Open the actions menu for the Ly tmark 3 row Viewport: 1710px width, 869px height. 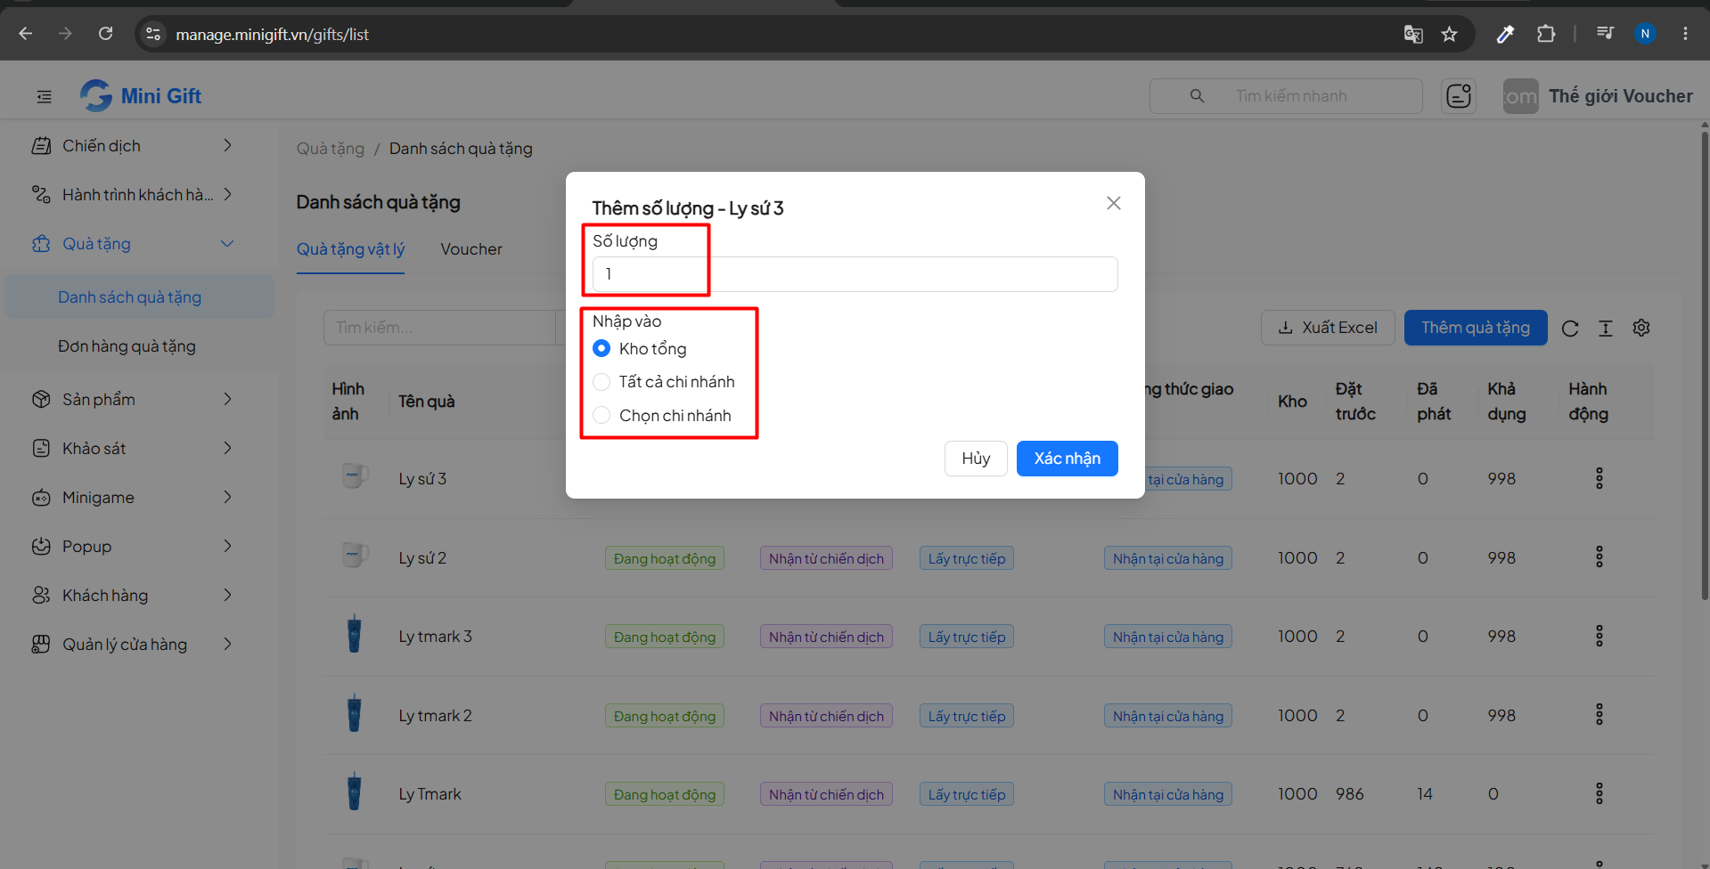pyautogui.click(x=1600, y=636)
